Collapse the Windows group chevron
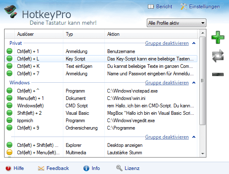The height and width of the screenshot is (174, 229). [x=194, y=83]
